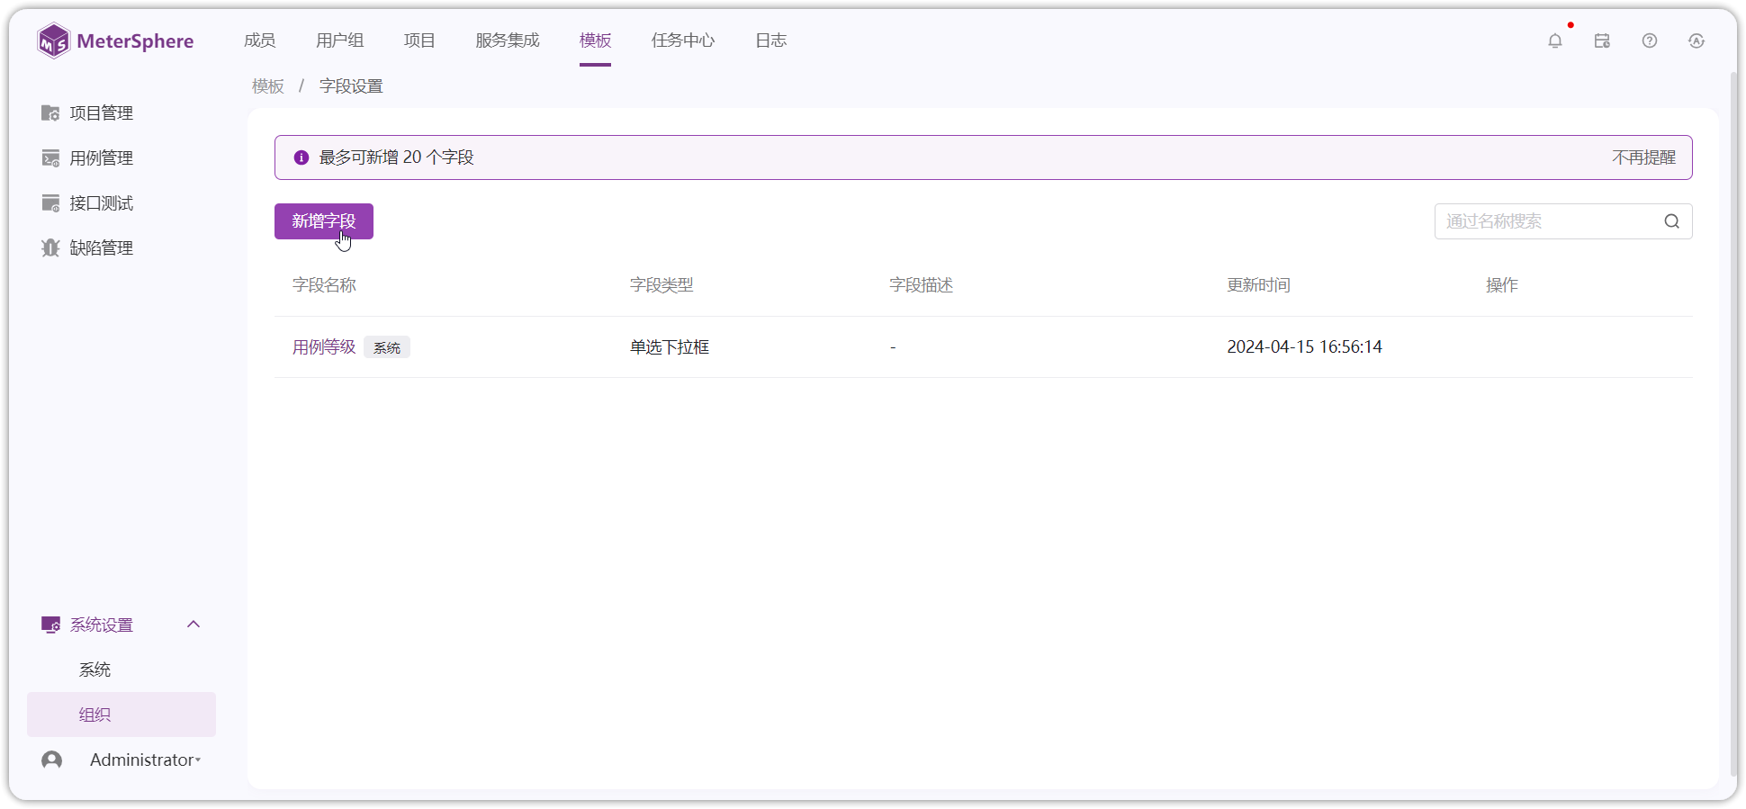The width and height of the screenshot is (1746, 809).
Task: Click the 系统 tag beside 用例等级
Action: pos(387,347)
